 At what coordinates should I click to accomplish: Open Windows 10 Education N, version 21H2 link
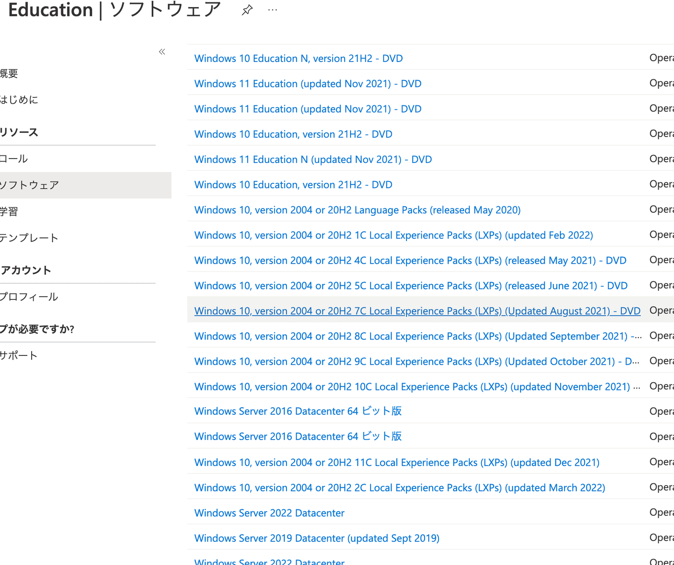click(298, 58)
